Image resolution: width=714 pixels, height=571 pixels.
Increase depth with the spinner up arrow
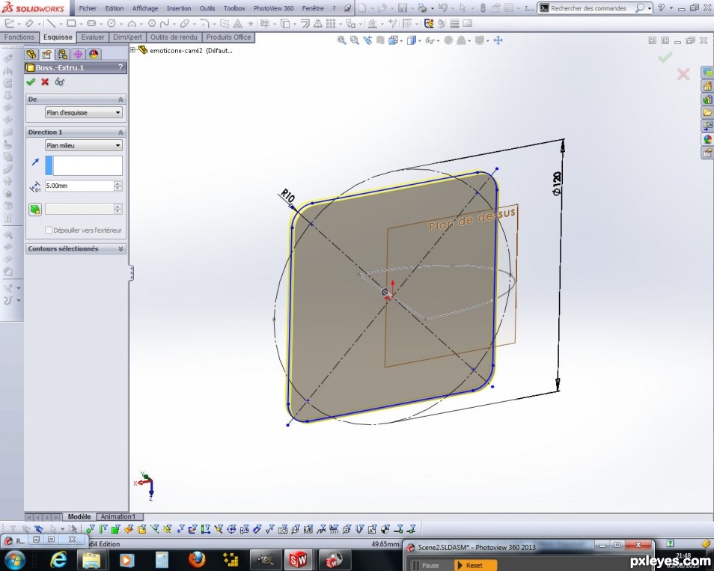tap(118, 183)
